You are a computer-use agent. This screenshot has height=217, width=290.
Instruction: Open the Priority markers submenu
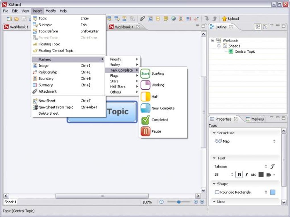tap(123, 59)
